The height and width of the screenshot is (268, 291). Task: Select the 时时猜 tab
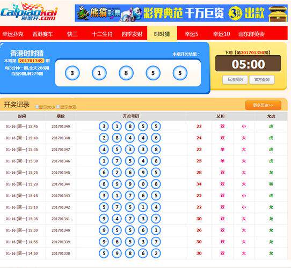pyautogui.click(x=162, y=33)
